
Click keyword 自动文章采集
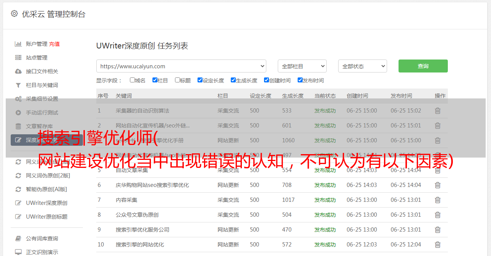click(x=132, y=170)
